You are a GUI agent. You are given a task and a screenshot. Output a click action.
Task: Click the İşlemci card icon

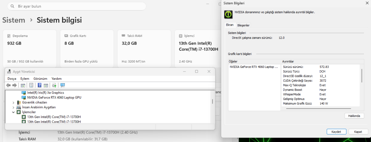(181, 36)
